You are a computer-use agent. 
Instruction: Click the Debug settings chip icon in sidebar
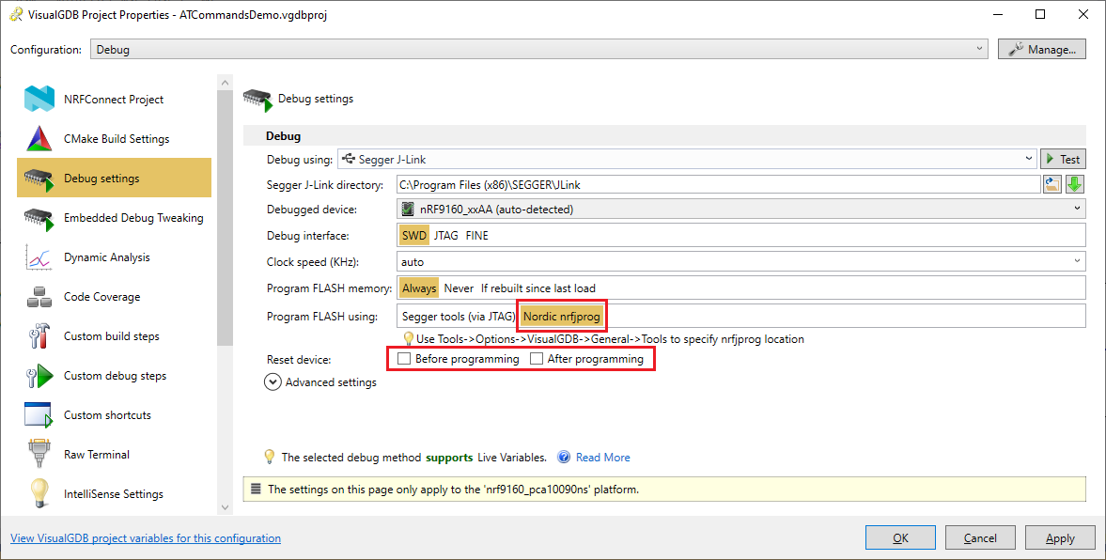39,179
